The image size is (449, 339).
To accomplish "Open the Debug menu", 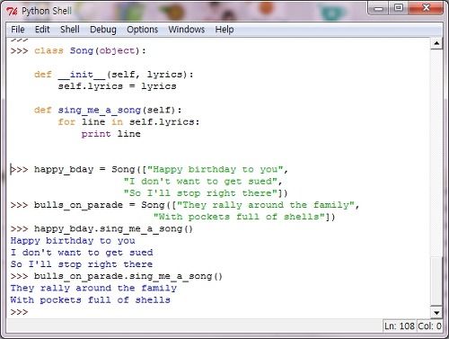I will [x=103, y=30].
